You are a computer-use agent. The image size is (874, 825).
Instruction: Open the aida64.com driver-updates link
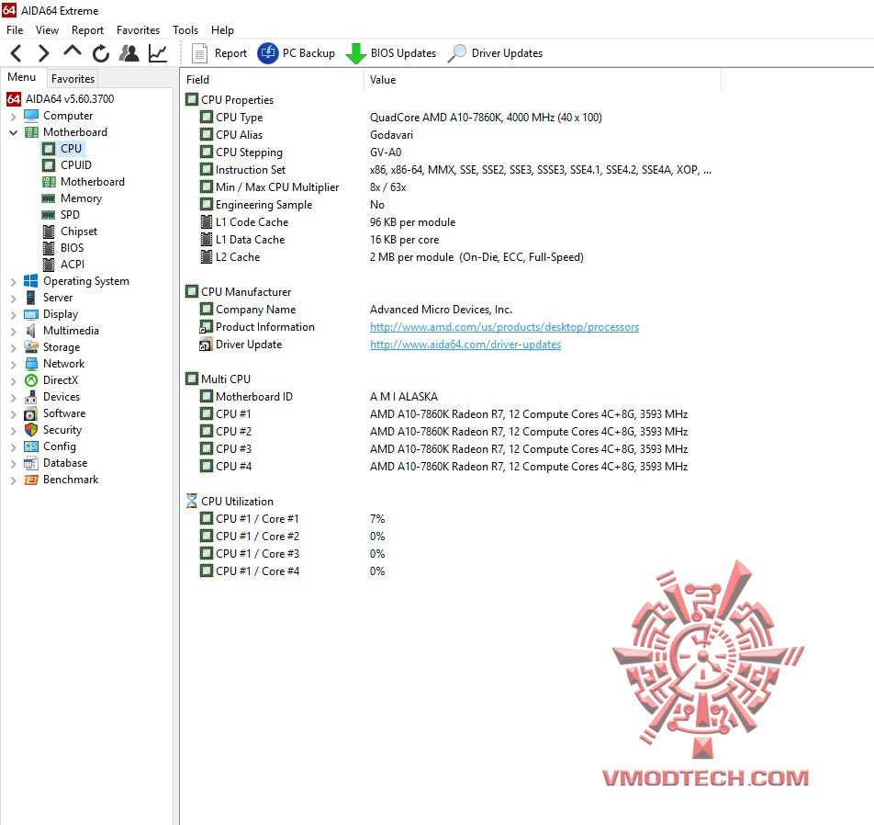click(465, 345)
